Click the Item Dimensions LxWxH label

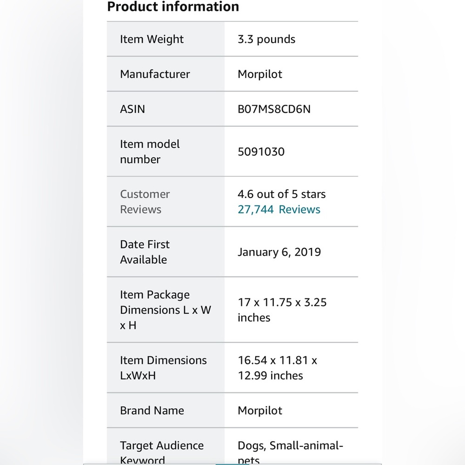coord(163,368)
